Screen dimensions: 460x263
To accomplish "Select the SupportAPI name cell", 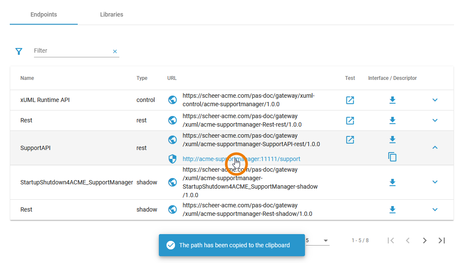I will [36, 148].
